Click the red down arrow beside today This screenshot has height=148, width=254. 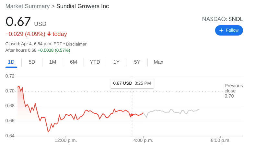49,34
